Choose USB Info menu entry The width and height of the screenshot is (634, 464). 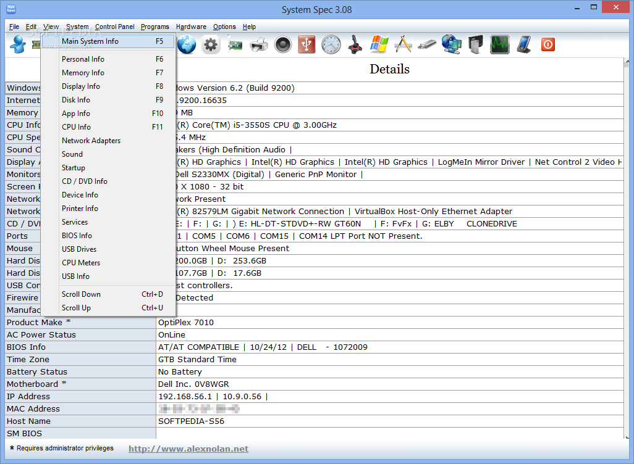tap(108, 276)
